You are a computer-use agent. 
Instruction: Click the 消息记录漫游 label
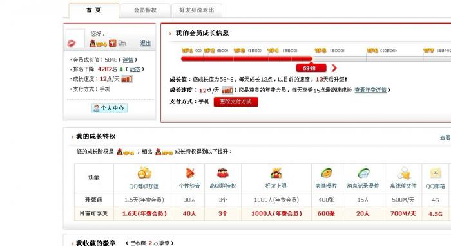363,186
